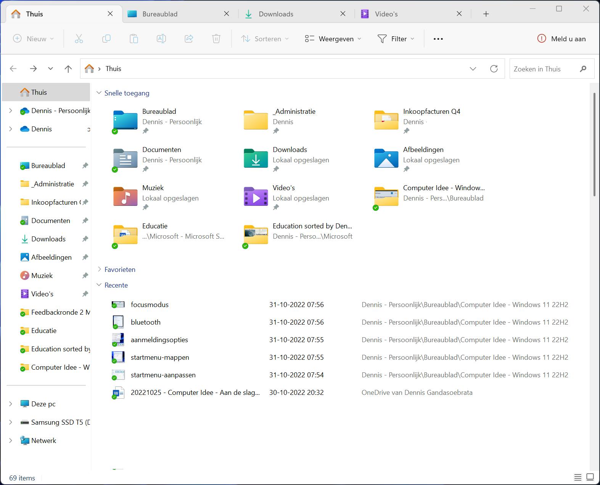Go back with the left arrow

[x=13, y=69]
